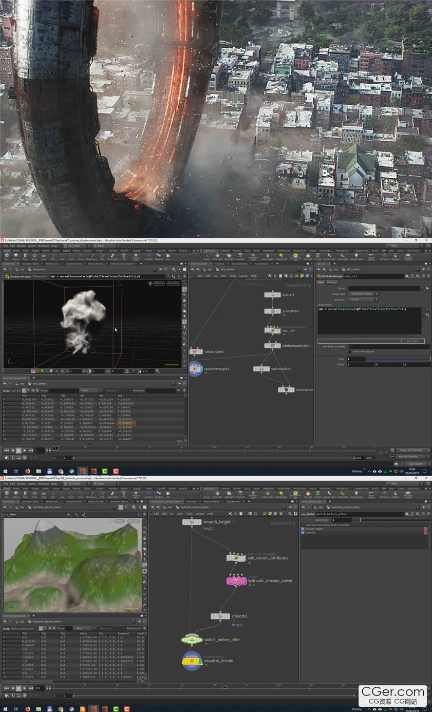Select the Font shelf tool in hydraulic_erosion window
432x712 pixels.
(124, 495)
